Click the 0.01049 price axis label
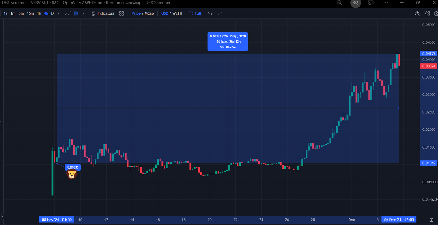438x225 pixels. coord(428,162)
